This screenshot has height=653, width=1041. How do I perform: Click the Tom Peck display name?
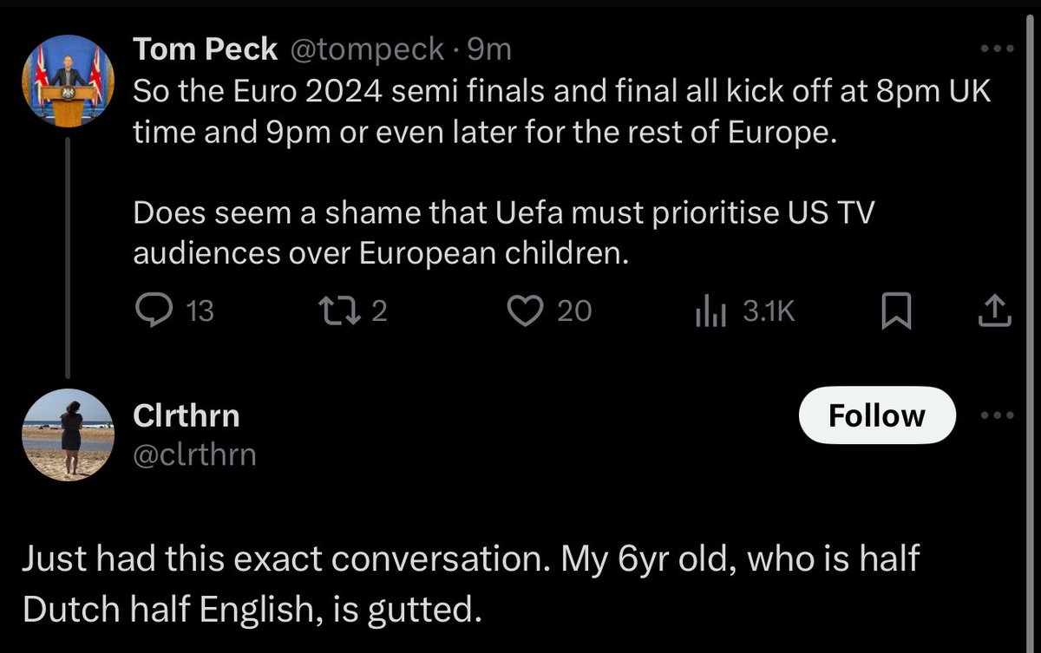(205, 50)
